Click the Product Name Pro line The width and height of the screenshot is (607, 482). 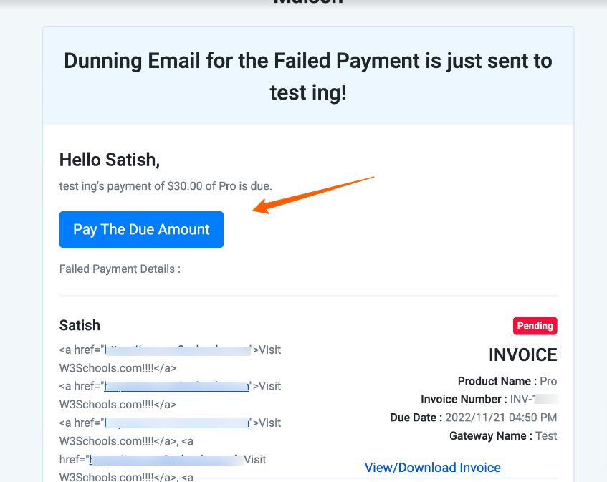click(x=507, y=381)
